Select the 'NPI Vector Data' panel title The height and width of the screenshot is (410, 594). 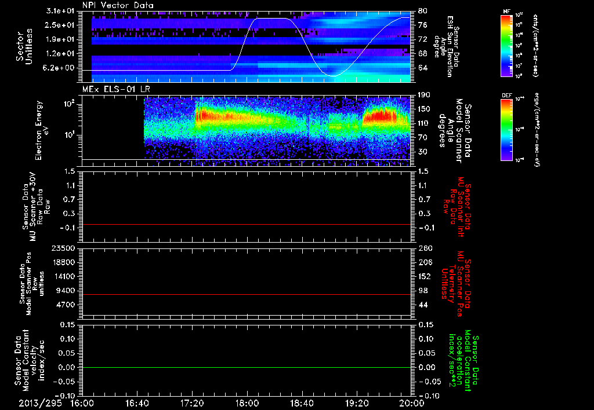pyautogui.click(x=118, y=5)
